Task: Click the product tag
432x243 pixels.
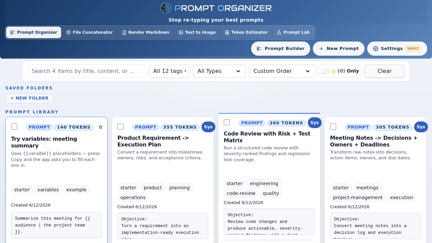Action: click(x=153, y=188)
